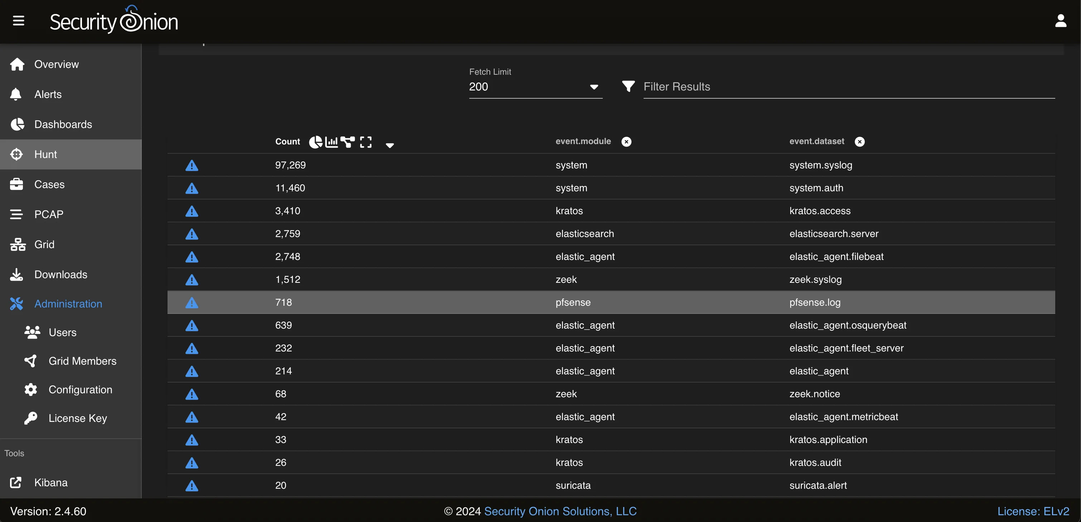Viewport: 1081px width, 522px height.
Task: Open Configuration settings
Action: [71, 389]
